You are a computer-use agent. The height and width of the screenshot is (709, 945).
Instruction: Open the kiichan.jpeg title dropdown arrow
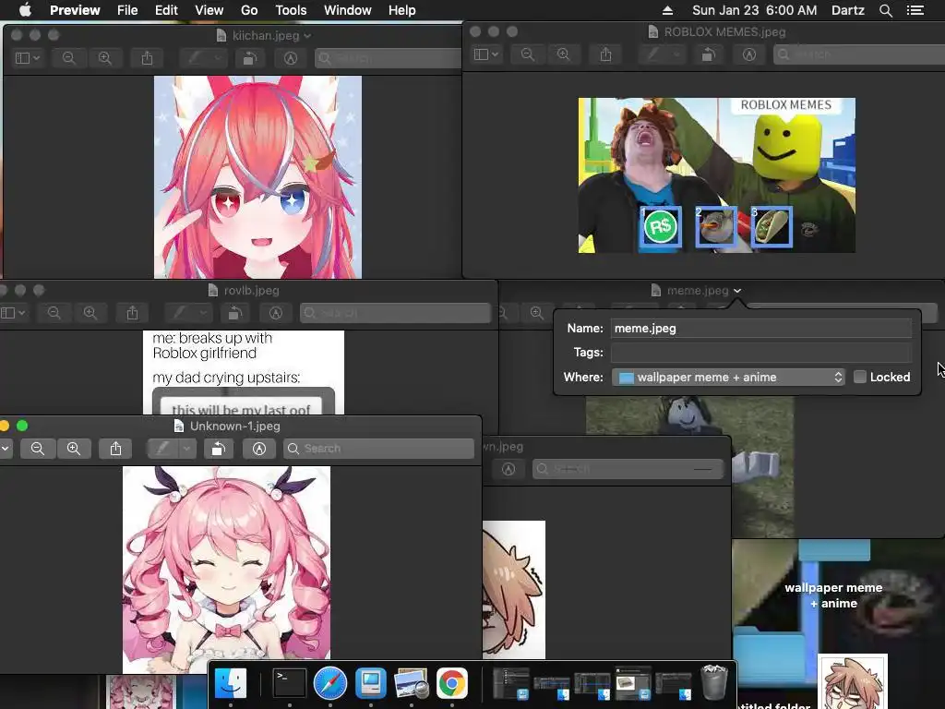[307, 36]
